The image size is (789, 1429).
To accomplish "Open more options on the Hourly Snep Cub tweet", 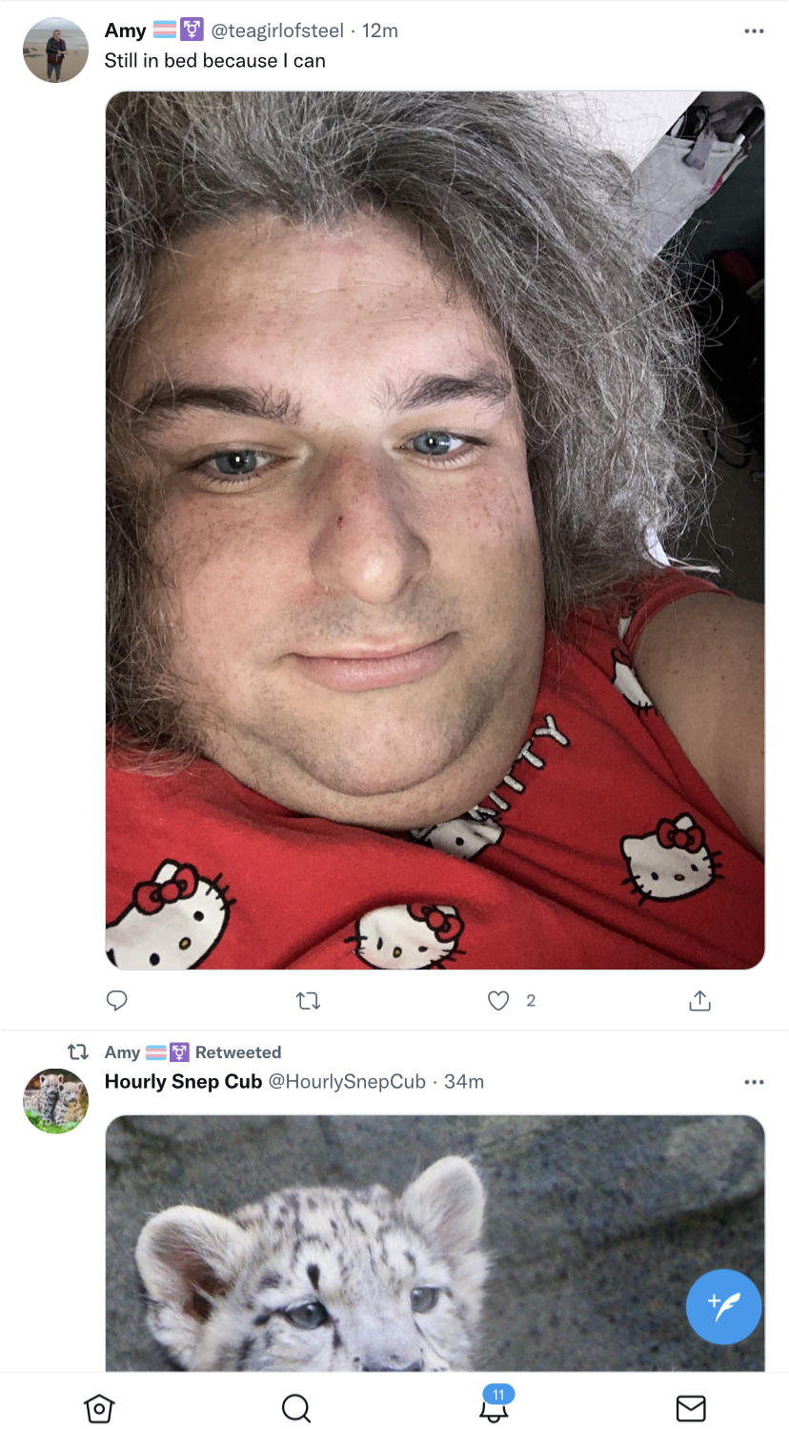I will click(x=754, y=1082).
